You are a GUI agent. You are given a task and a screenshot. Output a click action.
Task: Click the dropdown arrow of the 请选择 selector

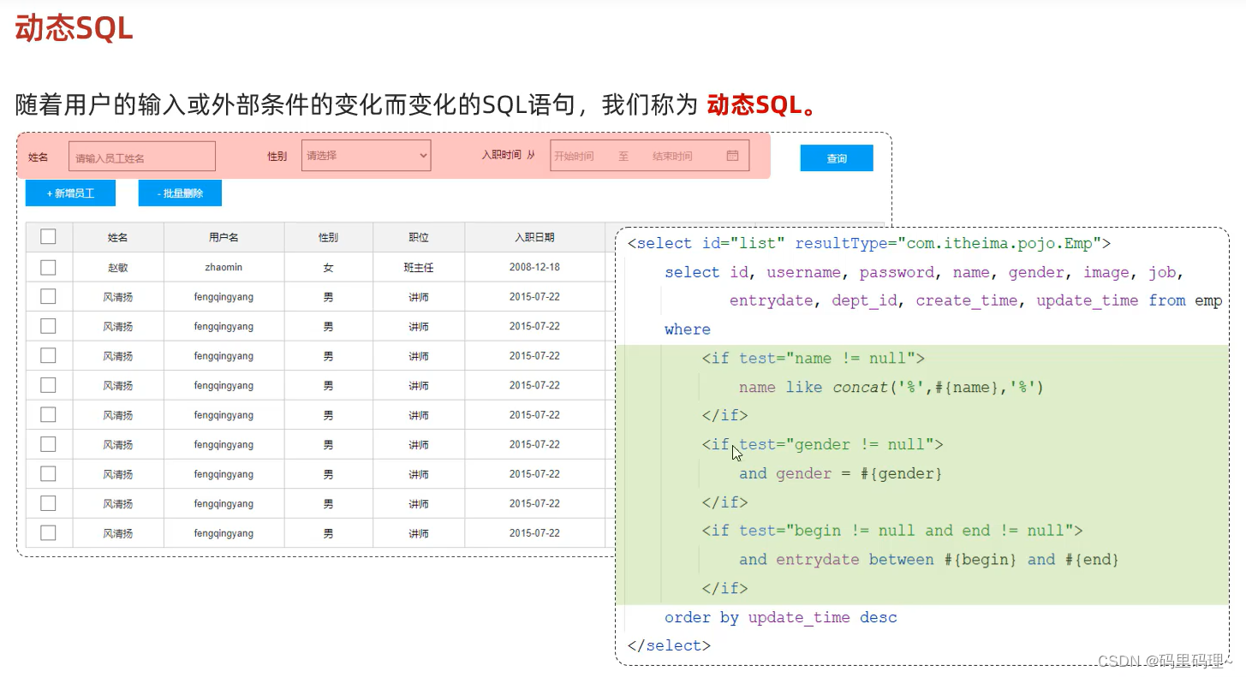point(422,155)
